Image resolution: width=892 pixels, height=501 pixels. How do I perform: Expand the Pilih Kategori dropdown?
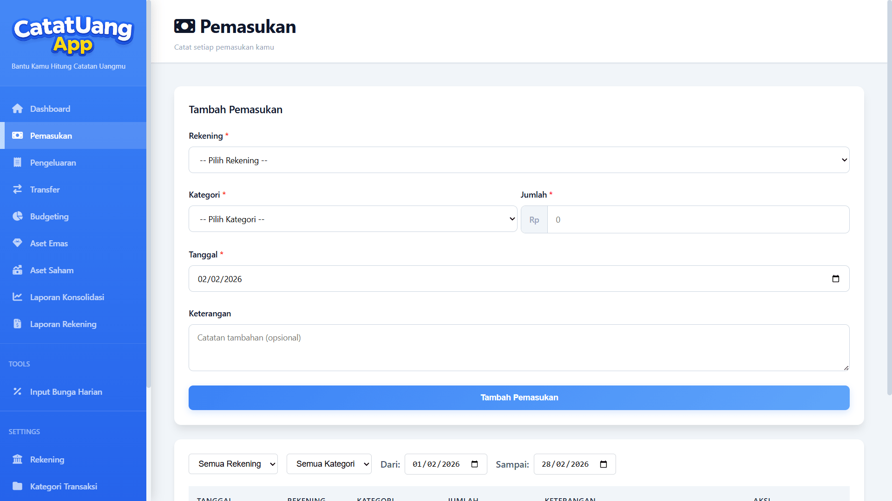(x=353, y=219)
